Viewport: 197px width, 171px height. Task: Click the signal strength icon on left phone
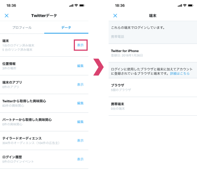(71, 6)
